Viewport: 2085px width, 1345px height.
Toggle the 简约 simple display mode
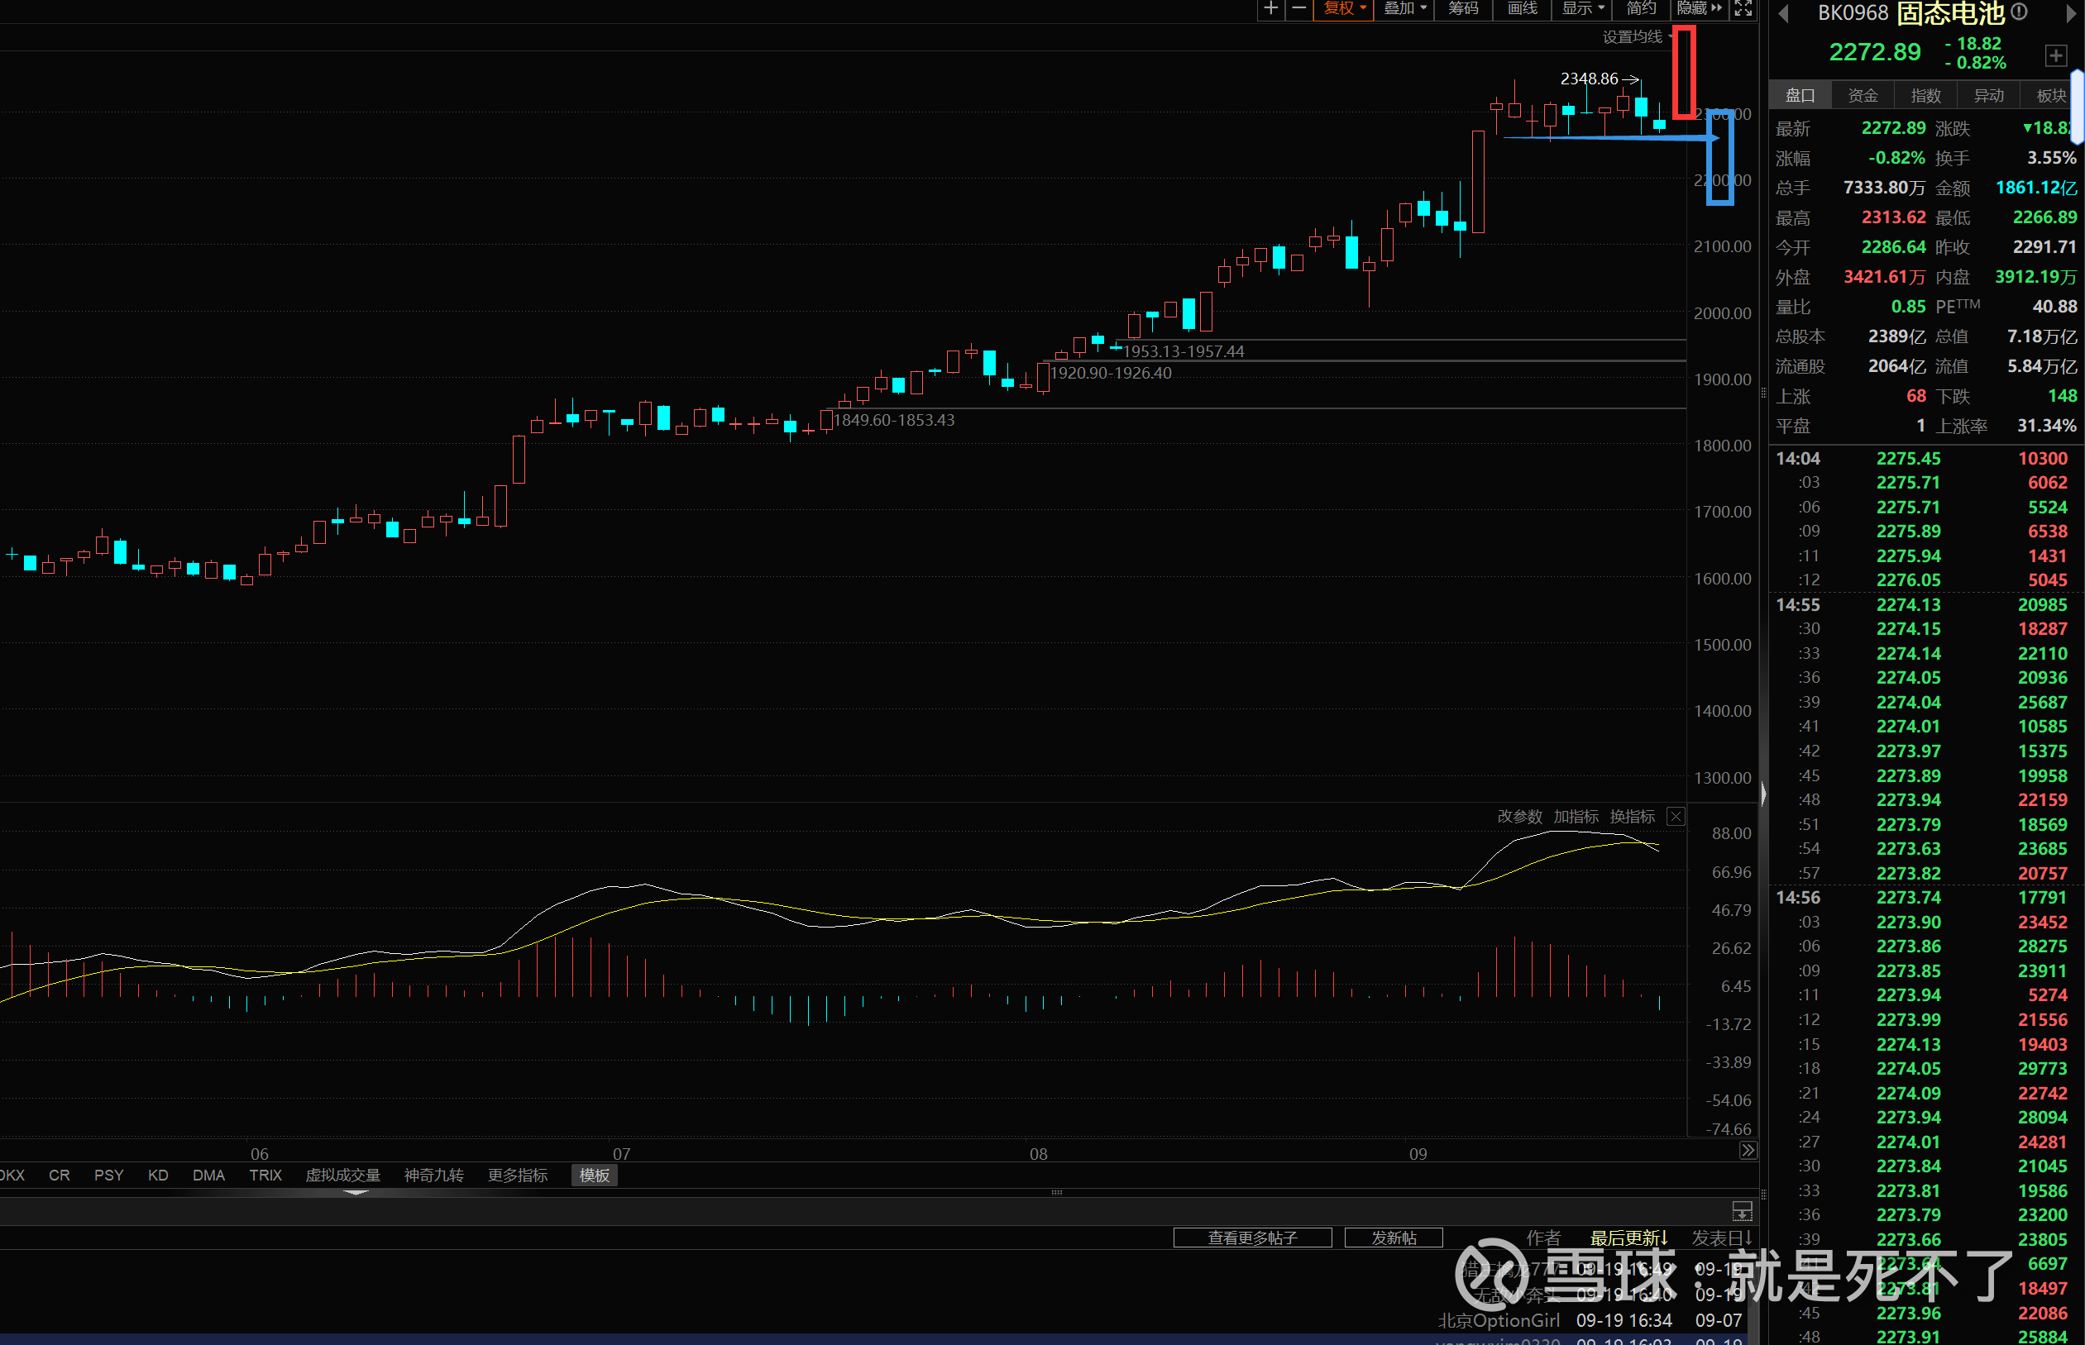click(1641, 9)
